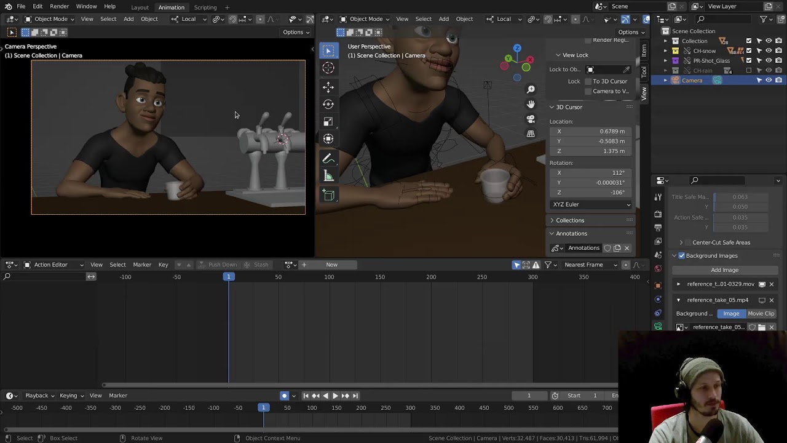Open the XYZ Euler rotation mode dropdown
The height and width of the screenshot is (443, 787).
(x=591, y=204)
